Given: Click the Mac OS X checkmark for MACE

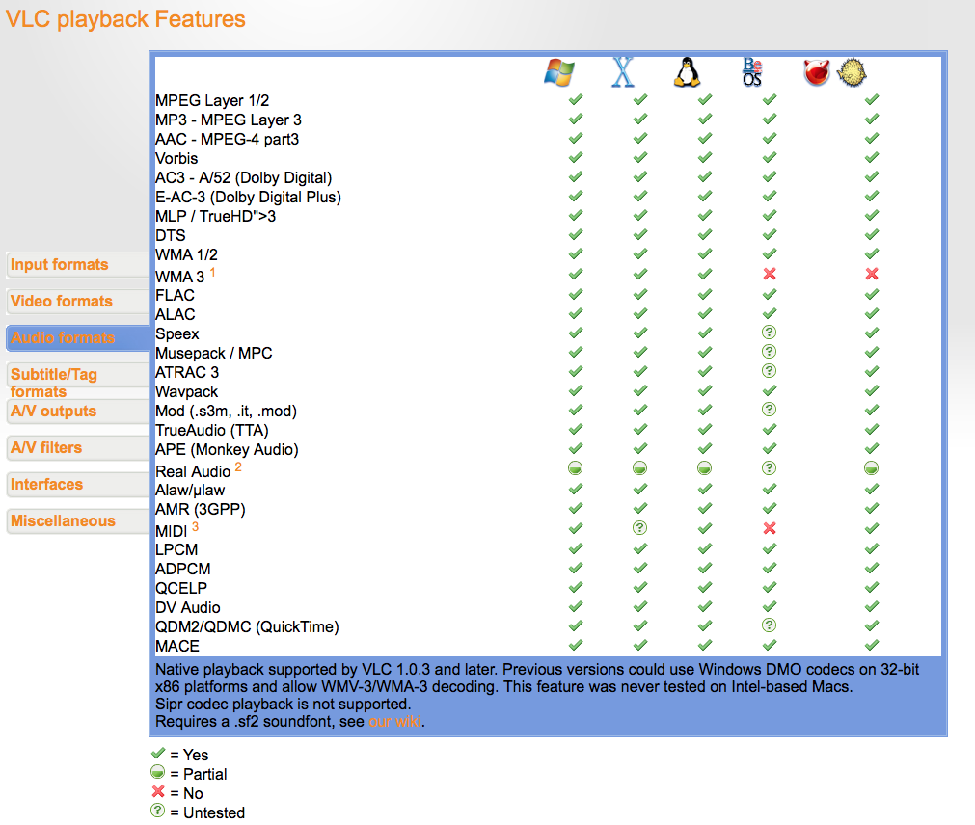Looking at the screenshot, I should pyautogui.click(x=639, y=645).
